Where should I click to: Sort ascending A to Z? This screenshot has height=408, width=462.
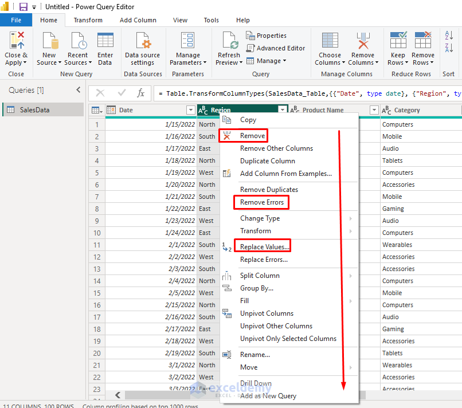[449, 35]
